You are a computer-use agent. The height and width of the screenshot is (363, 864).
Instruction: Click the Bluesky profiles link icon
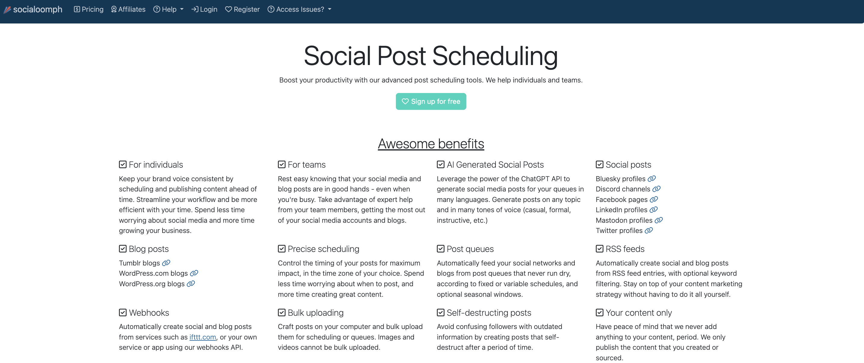652,178
